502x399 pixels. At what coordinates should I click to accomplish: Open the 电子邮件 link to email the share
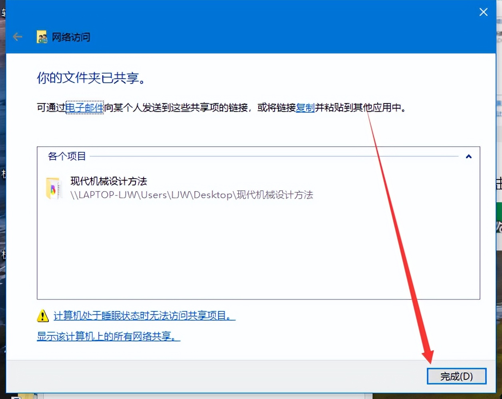click(x=84, y=108)
